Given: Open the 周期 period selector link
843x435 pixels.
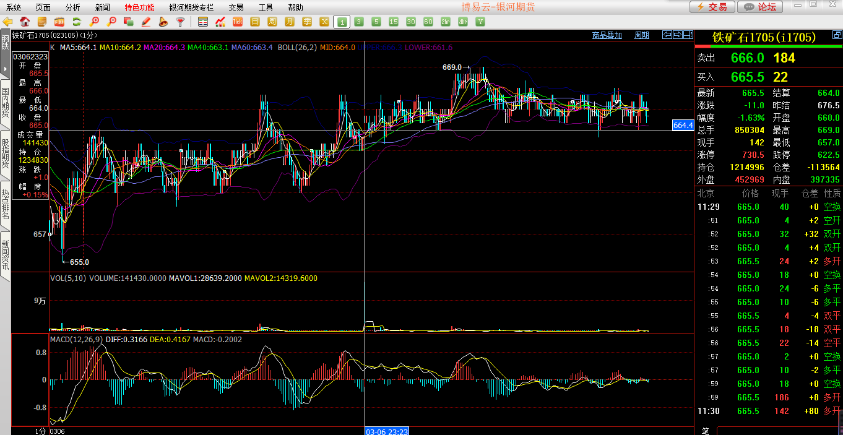Looking at the screenshot, I should 642,35.
